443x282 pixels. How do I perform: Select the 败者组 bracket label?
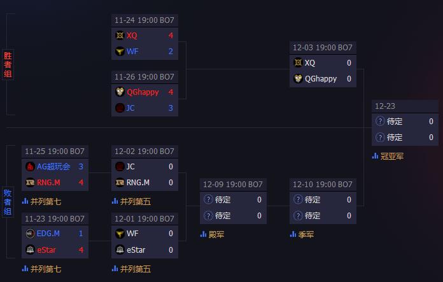(8, 202)
